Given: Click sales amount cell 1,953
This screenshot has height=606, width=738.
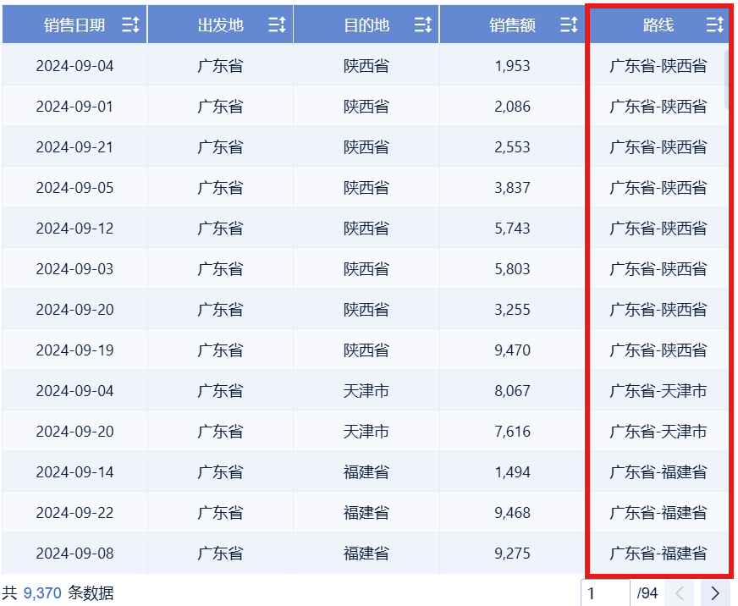Looking at the screenshot, I should tap(512, 66).
